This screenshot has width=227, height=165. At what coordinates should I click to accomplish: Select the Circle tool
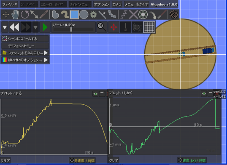tap(84, 14)
